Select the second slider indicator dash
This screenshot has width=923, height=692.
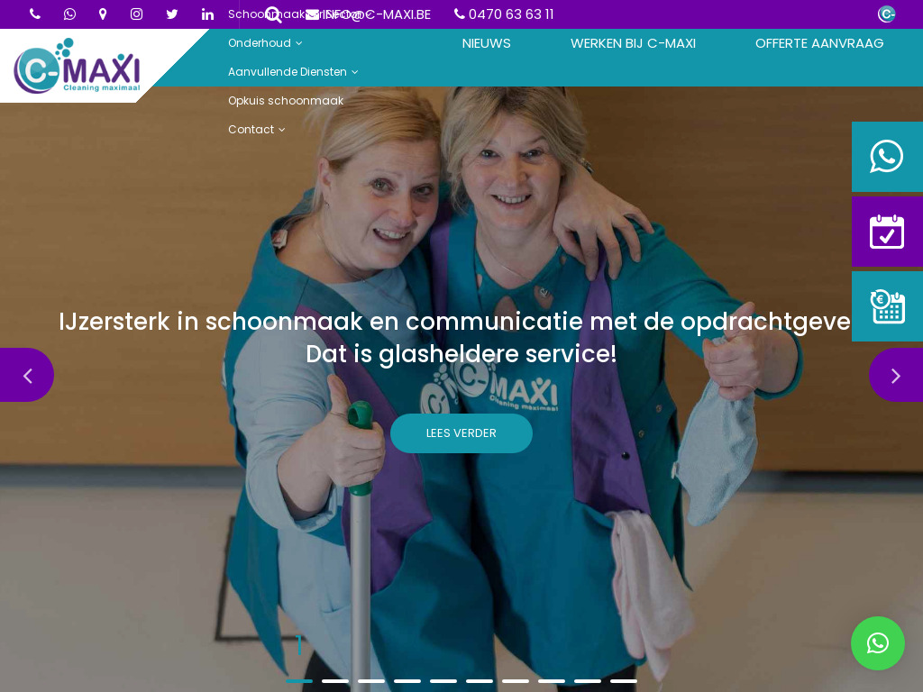point(335,681)
